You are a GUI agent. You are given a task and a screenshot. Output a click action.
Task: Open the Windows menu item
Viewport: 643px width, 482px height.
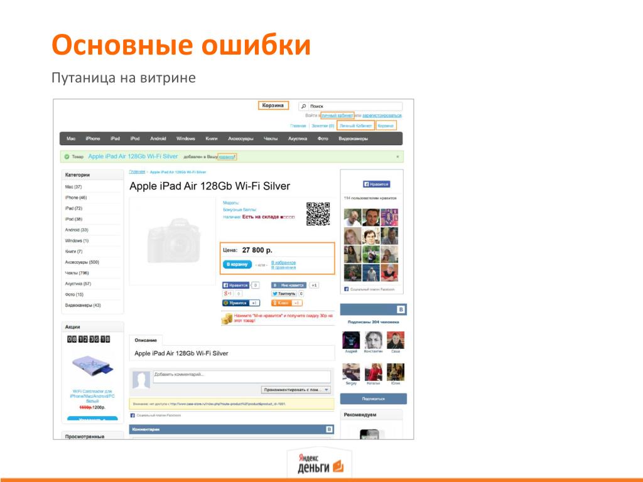pyautogui.click(x=186, y=139)
